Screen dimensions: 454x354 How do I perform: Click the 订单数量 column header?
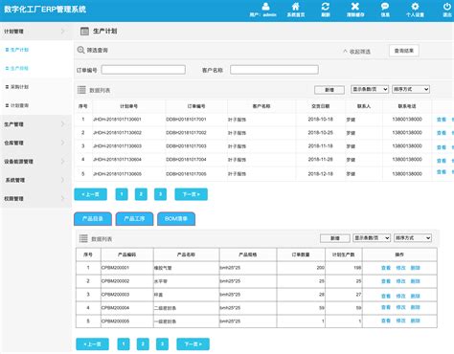[301, 254]
